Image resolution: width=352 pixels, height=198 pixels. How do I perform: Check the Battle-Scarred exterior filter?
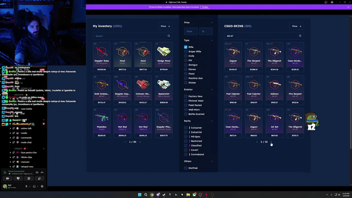coord(186,114)
